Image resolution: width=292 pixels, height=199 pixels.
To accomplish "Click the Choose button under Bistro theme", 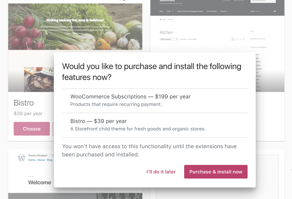I will 32,129.
